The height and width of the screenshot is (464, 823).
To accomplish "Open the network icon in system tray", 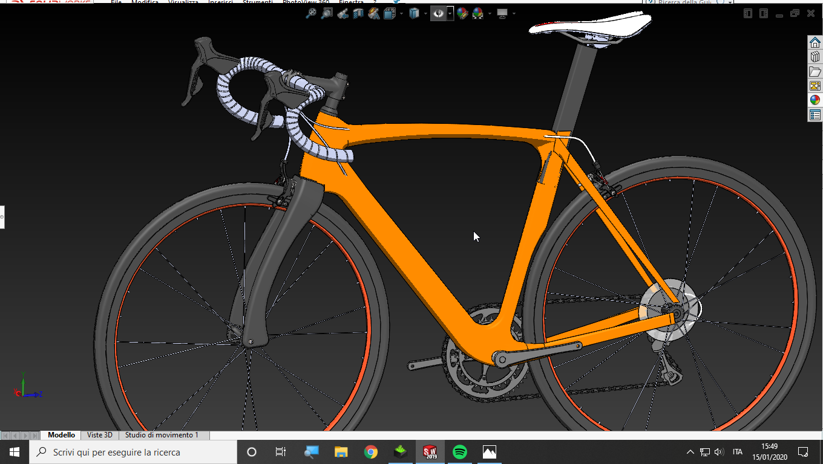I will tap(705, 452).
